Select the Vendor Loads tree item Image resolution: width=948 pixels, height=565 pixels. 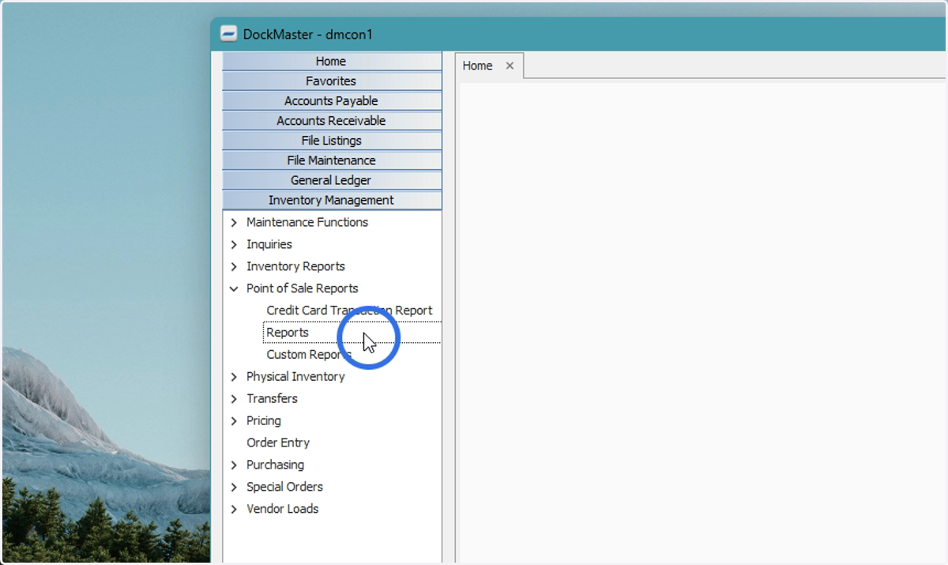[283, 509]
